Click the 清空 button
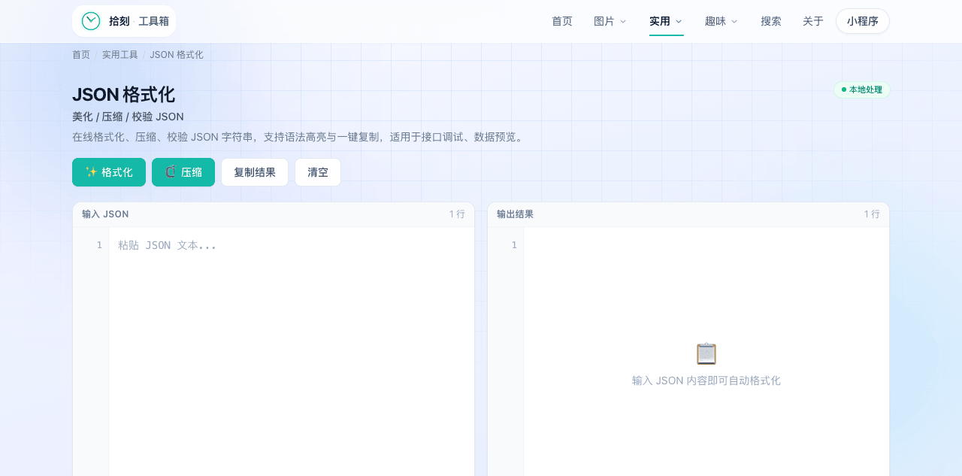 coord(318,172)
